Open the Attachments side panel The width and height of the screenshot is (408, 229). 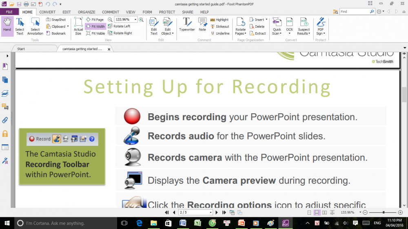tap(5, 120)
